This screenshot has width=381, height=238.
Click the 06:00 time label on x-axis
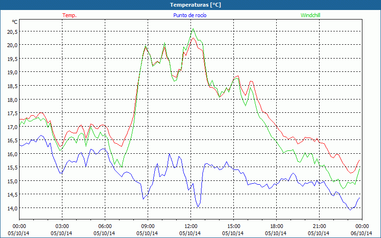click(x=105, y=226)
